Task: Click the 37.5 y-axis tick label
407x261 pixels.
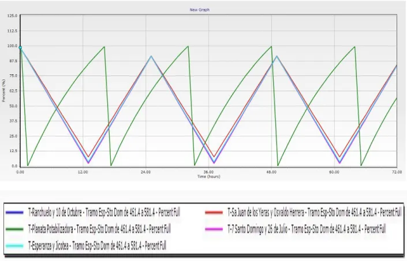Action: [13, 121]
